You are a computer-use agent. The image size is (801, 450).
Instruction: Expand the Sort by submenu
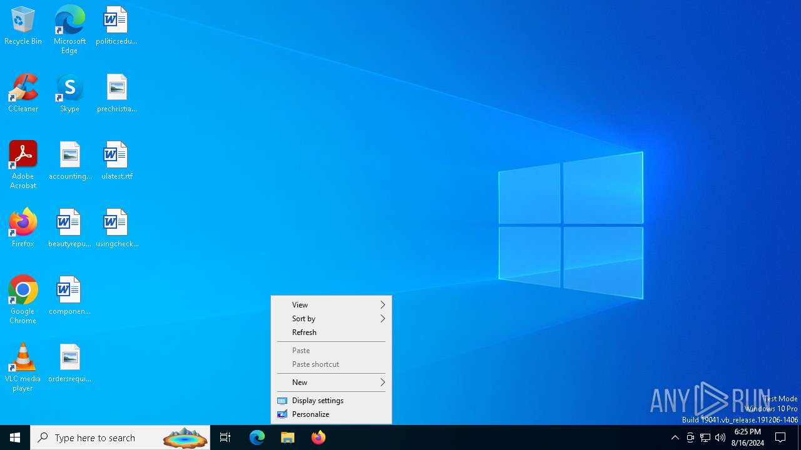(331, 319)
